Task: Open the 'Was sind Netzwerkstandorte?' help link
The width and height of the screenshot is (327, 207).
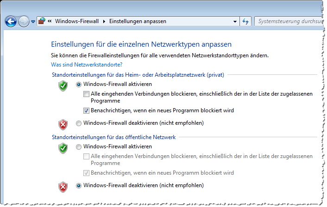Action: [x=87, y=65]
